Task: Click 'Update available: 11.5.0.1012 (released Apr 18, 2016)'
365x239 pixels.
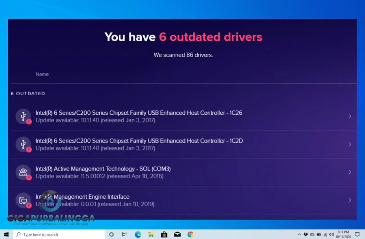Action: pos(99,176)
